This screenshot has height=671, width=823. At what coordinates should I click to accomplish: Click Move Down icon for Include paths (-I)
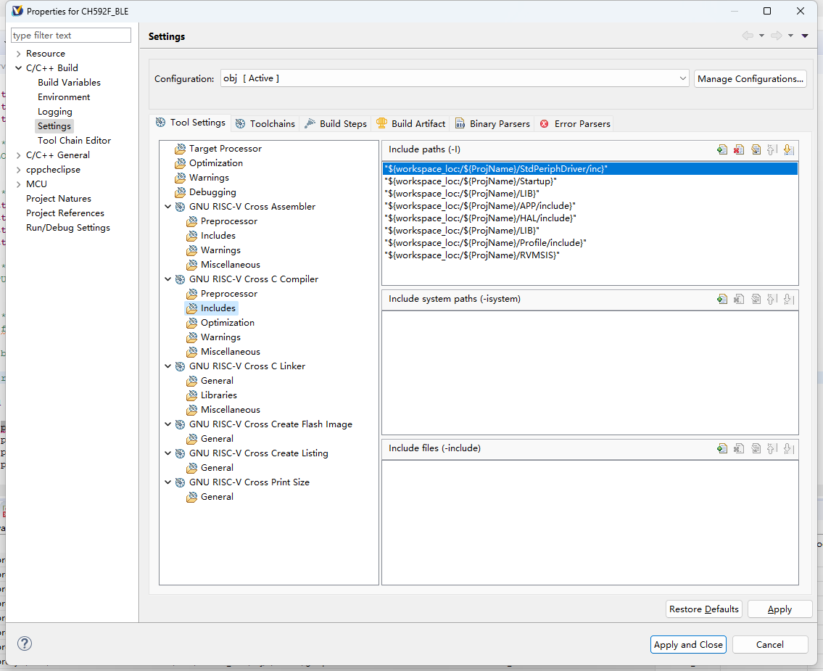[x=789, y=149]
